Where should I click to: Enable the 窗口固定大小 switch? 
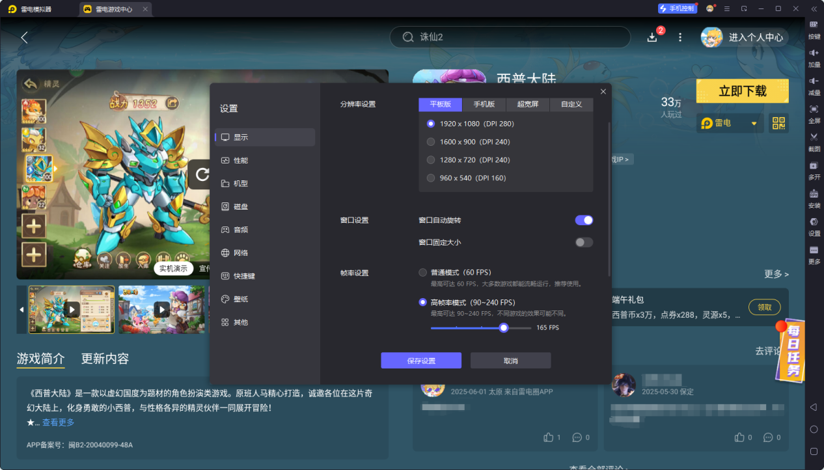pos(584,242)
